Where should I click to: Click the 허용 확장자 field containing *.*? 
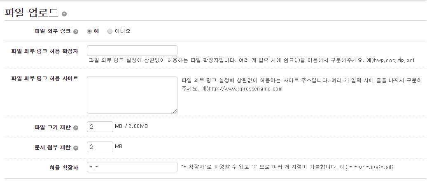[132, 167]
